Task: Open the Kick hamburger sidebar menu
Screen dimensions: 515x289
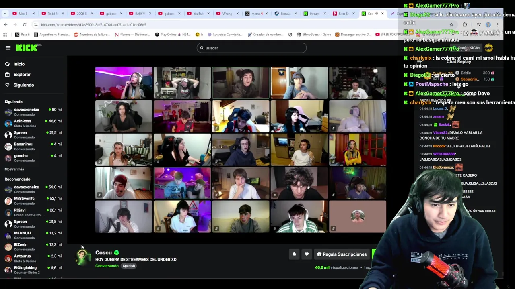Action: (x=8, y=48)
